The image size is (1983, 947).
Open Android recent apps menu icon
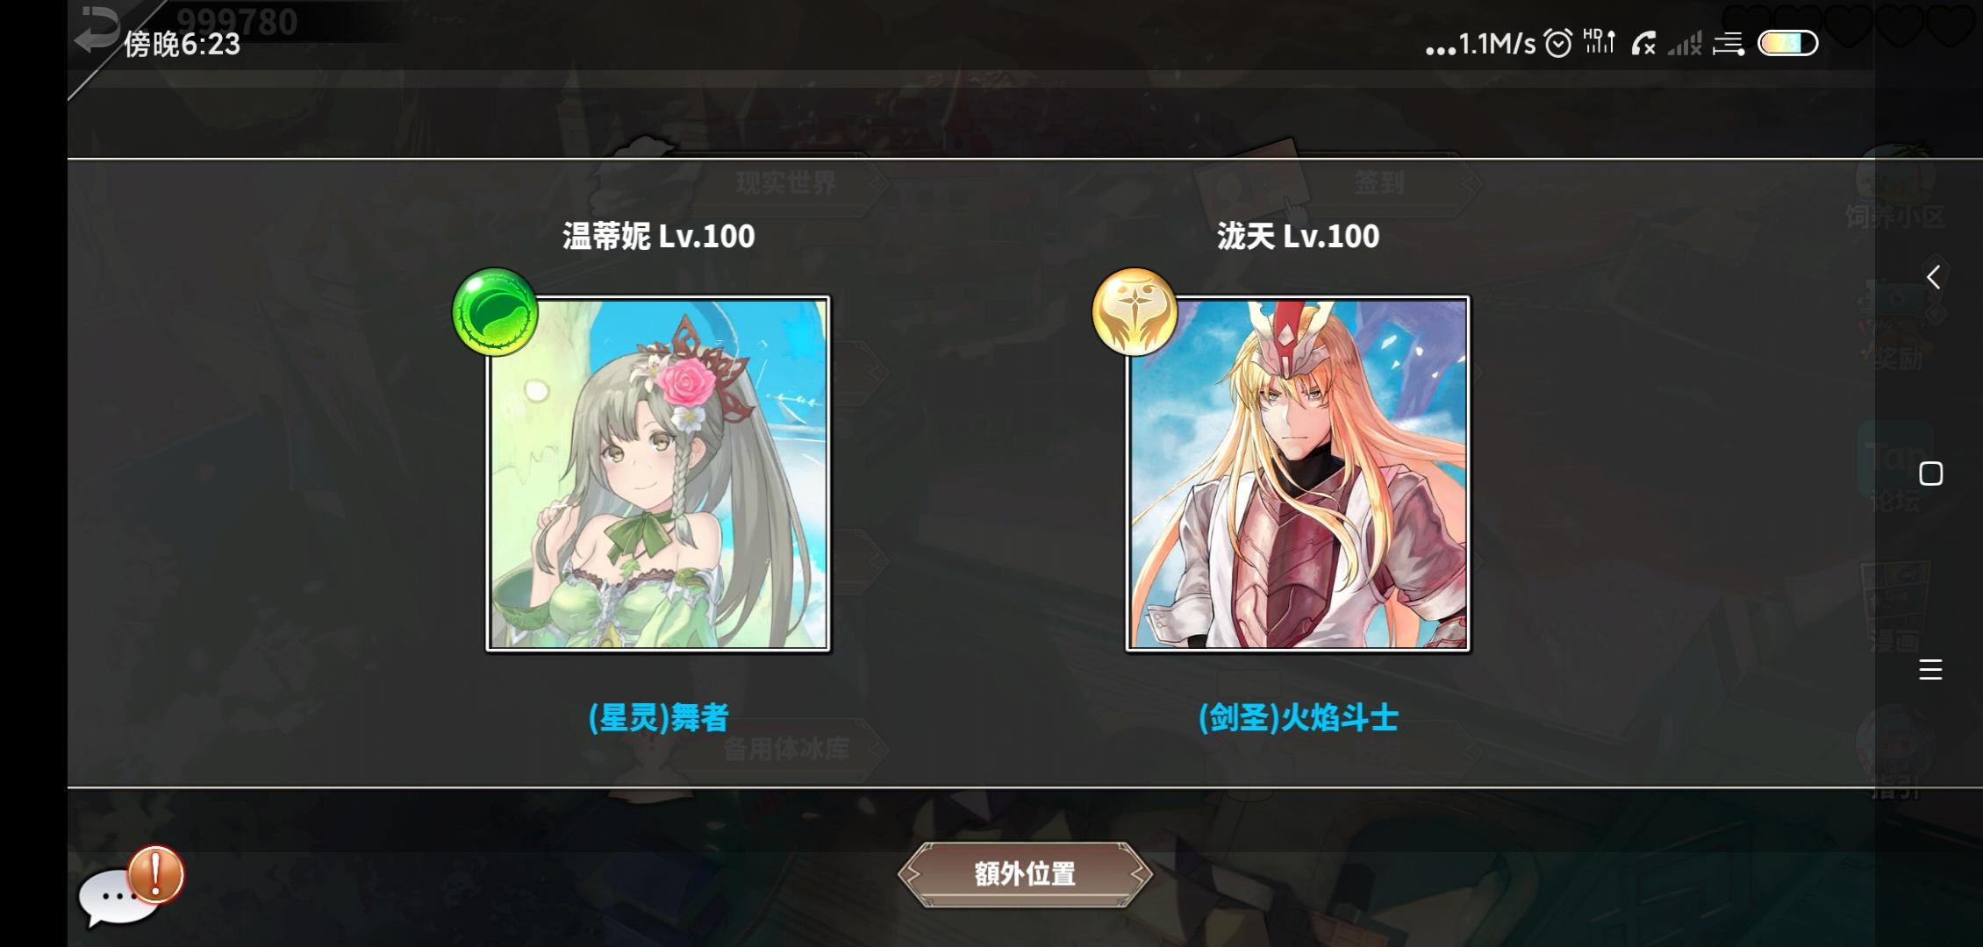pyautogui.click(x=1930, y=670)
